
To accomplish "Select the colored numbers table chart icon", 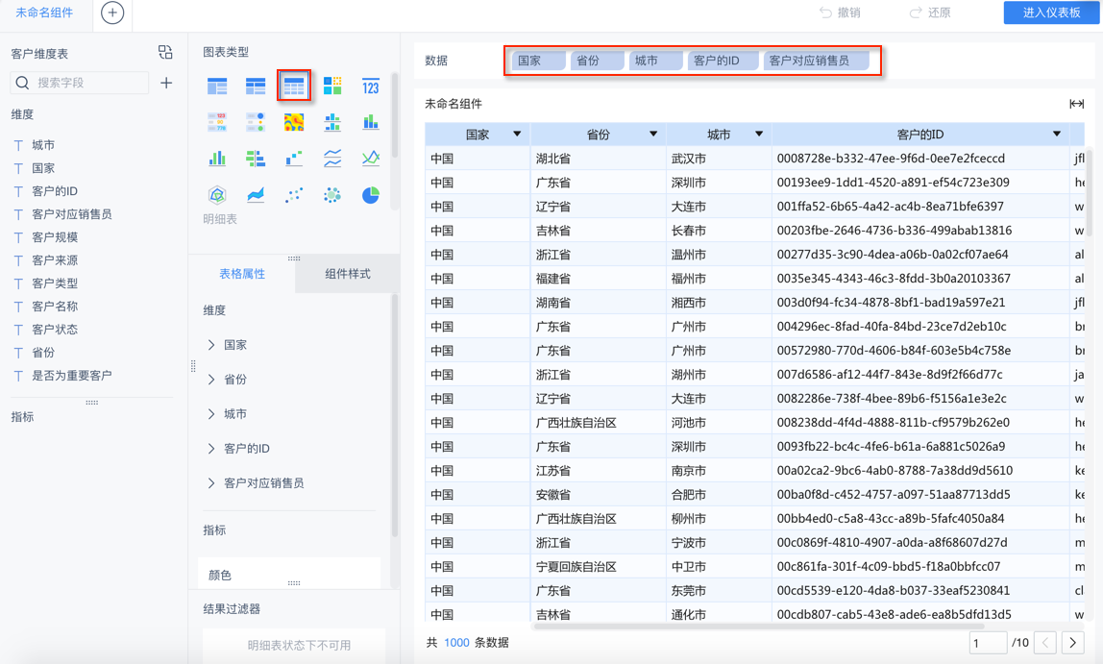I will (217, 122).
